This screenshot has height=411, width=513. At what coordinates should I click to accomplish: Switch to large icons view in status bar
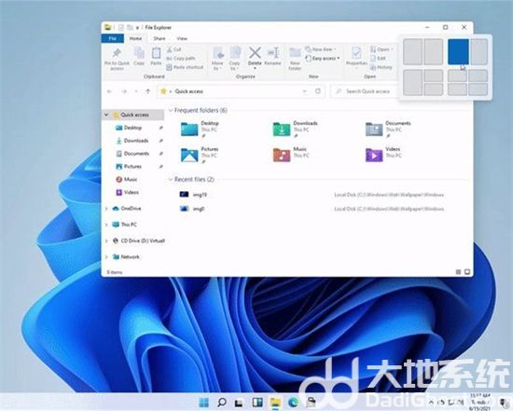click(467, 272)
